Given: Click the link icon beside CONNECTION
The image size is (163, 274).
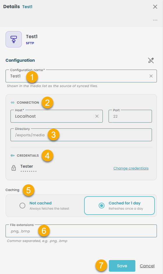Looking at the screenshot, I should click(13, 102).
